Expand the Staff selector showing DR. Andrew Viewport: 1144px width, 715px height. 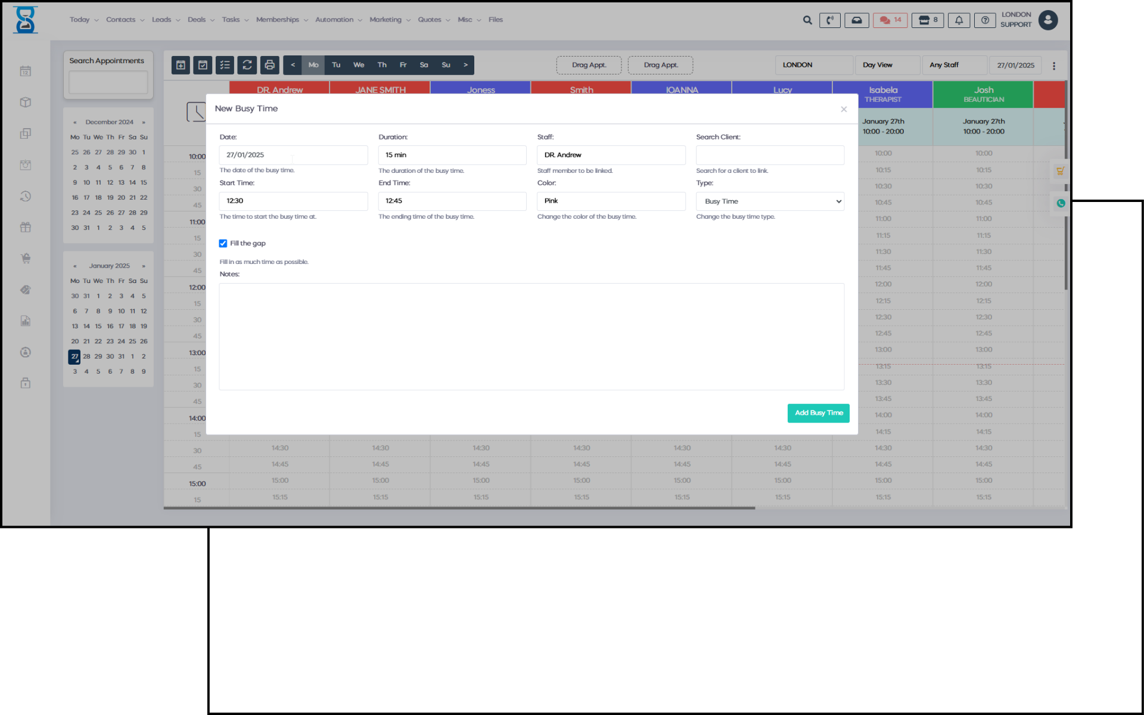click(611, 155)
